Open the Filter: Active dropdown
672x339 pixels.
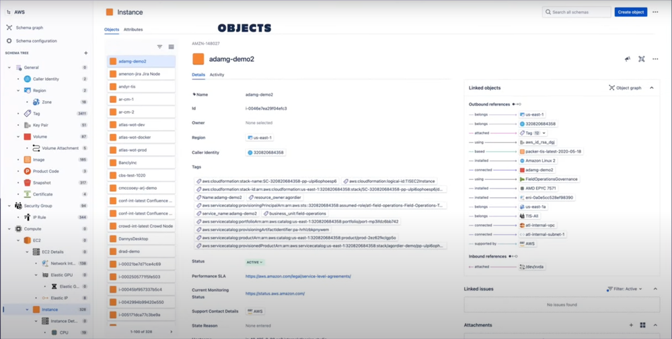[624, 289]
